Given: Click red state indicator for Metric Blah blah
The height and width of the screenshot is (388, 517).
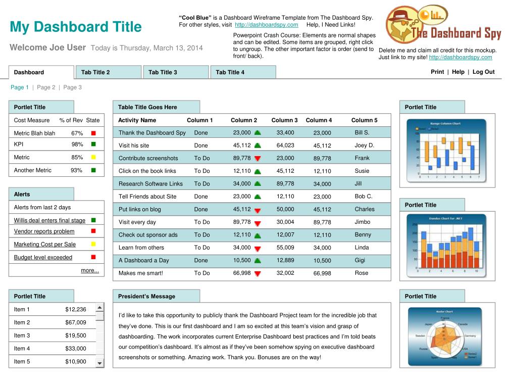Looking at the screenshot, I should (93, 133).
